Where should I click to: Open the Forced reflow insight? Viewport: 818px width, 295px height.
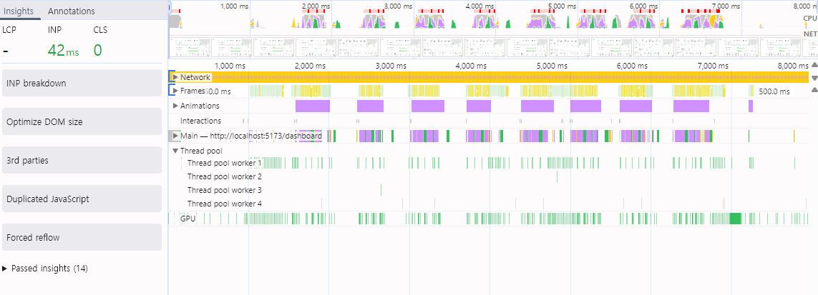coord(82,237)
